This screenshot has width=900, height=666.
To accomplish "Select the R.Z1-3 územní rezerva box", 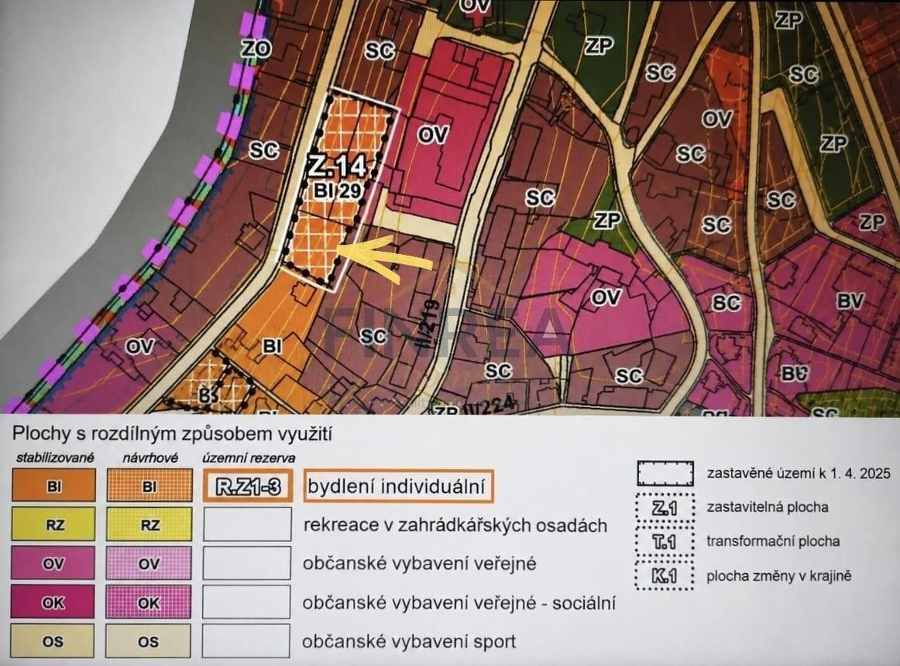I will 247,486.
